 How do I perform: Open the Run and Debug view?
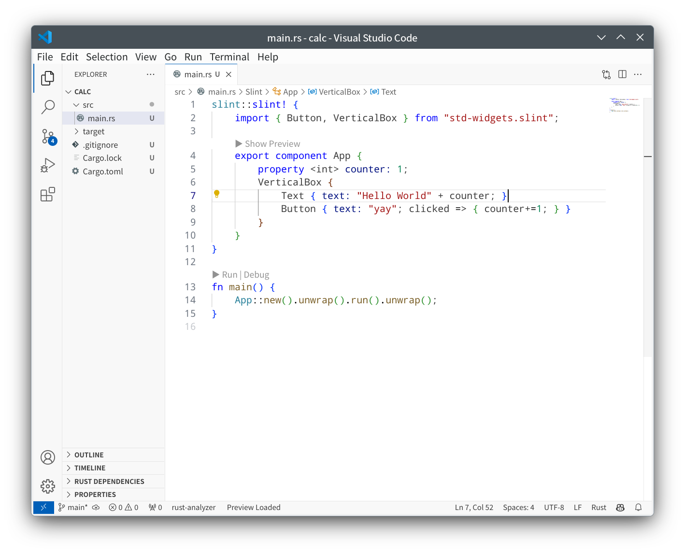48,166
